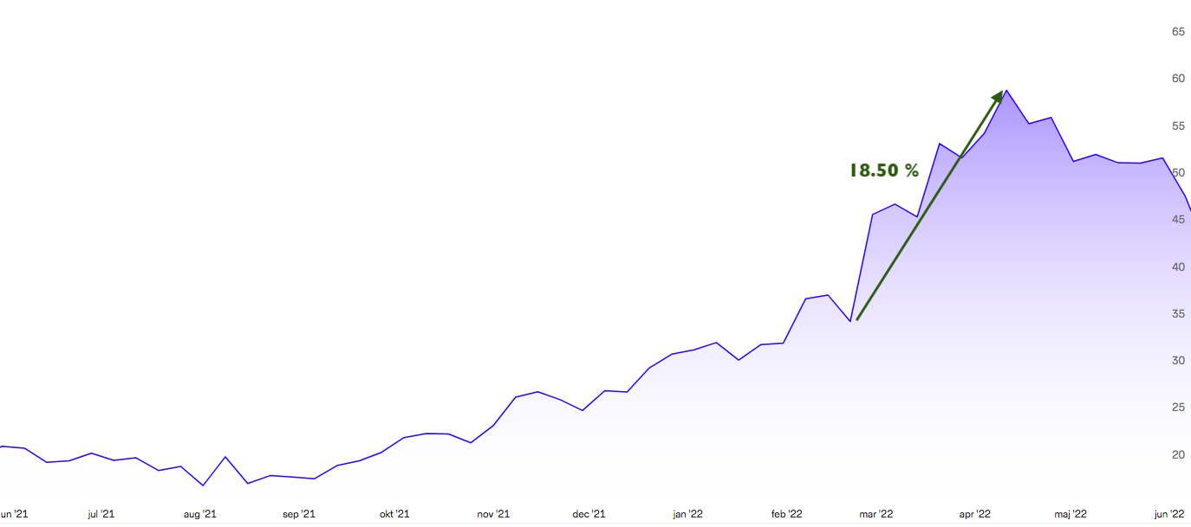Click the "18.50 %" annotation label

pos(883,171)
